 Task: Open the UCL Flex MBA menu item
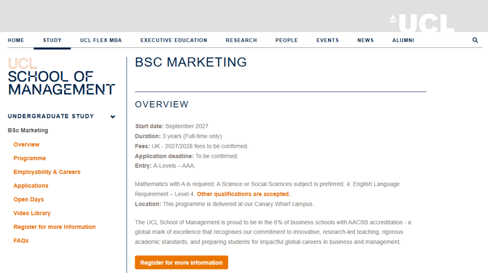pyautogui.click(x=101, y=41)
